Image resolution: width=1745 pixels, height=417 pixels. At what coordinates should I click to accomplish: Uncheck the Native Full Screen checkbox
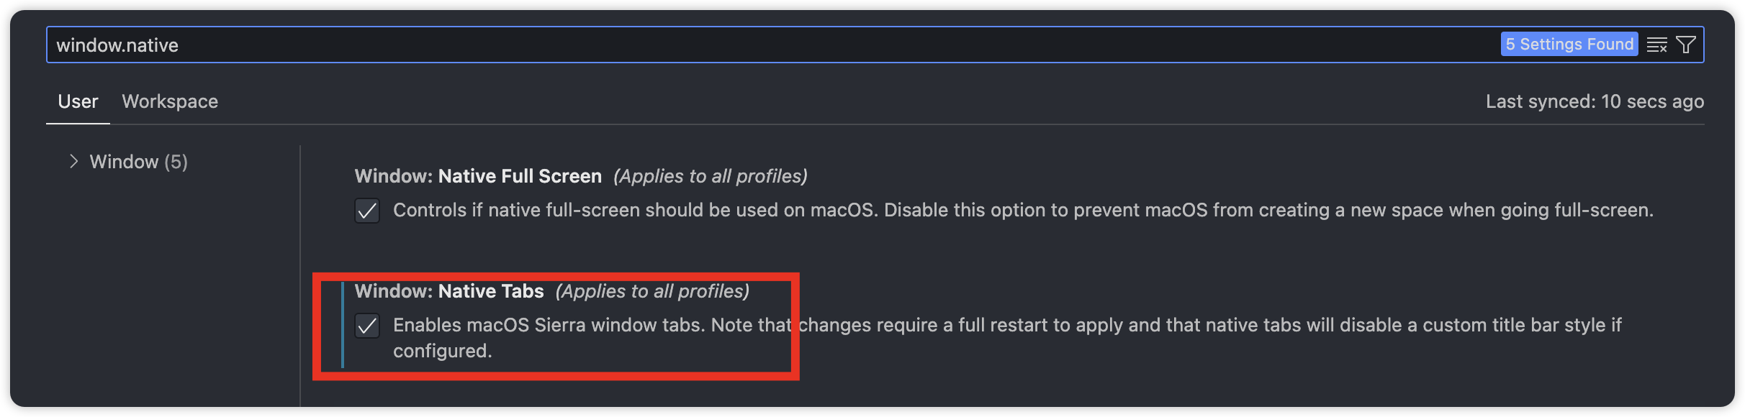[367, 211]
